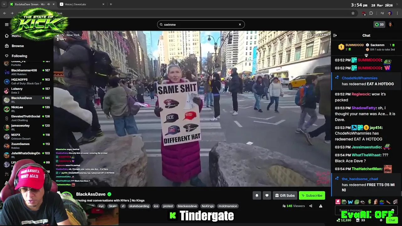402x226 pixels.
Task: Click the 145 Viewers count
Action: (x=294, y=206)
